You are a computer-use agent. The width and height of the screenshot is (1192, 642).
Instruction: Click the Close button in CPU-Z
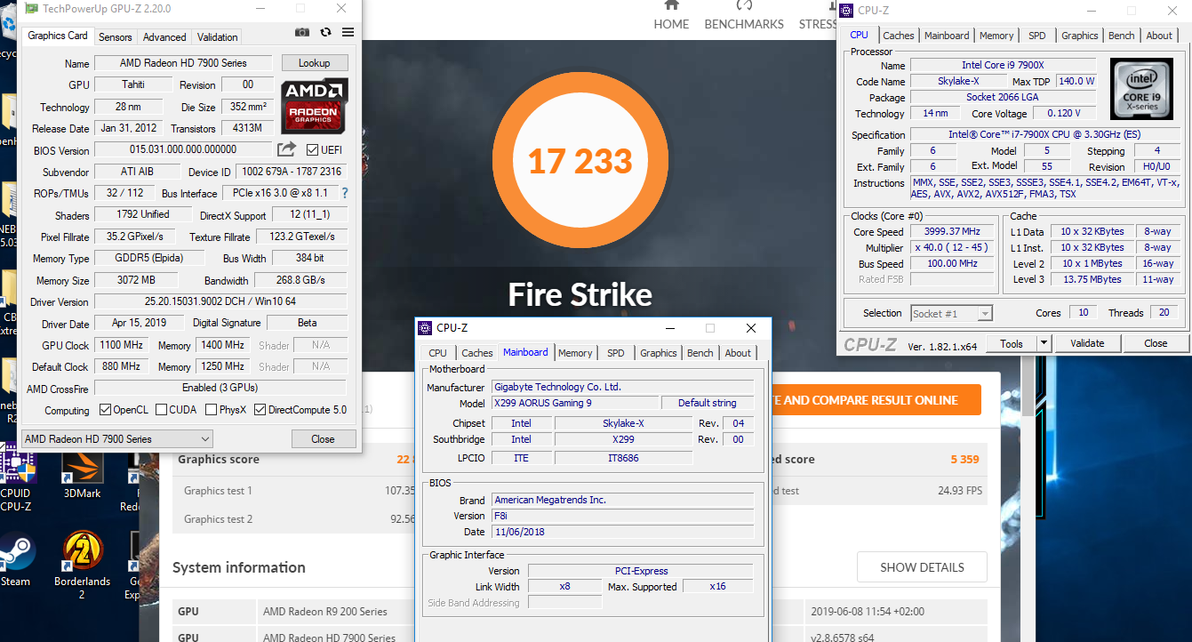pos(1156,343)
